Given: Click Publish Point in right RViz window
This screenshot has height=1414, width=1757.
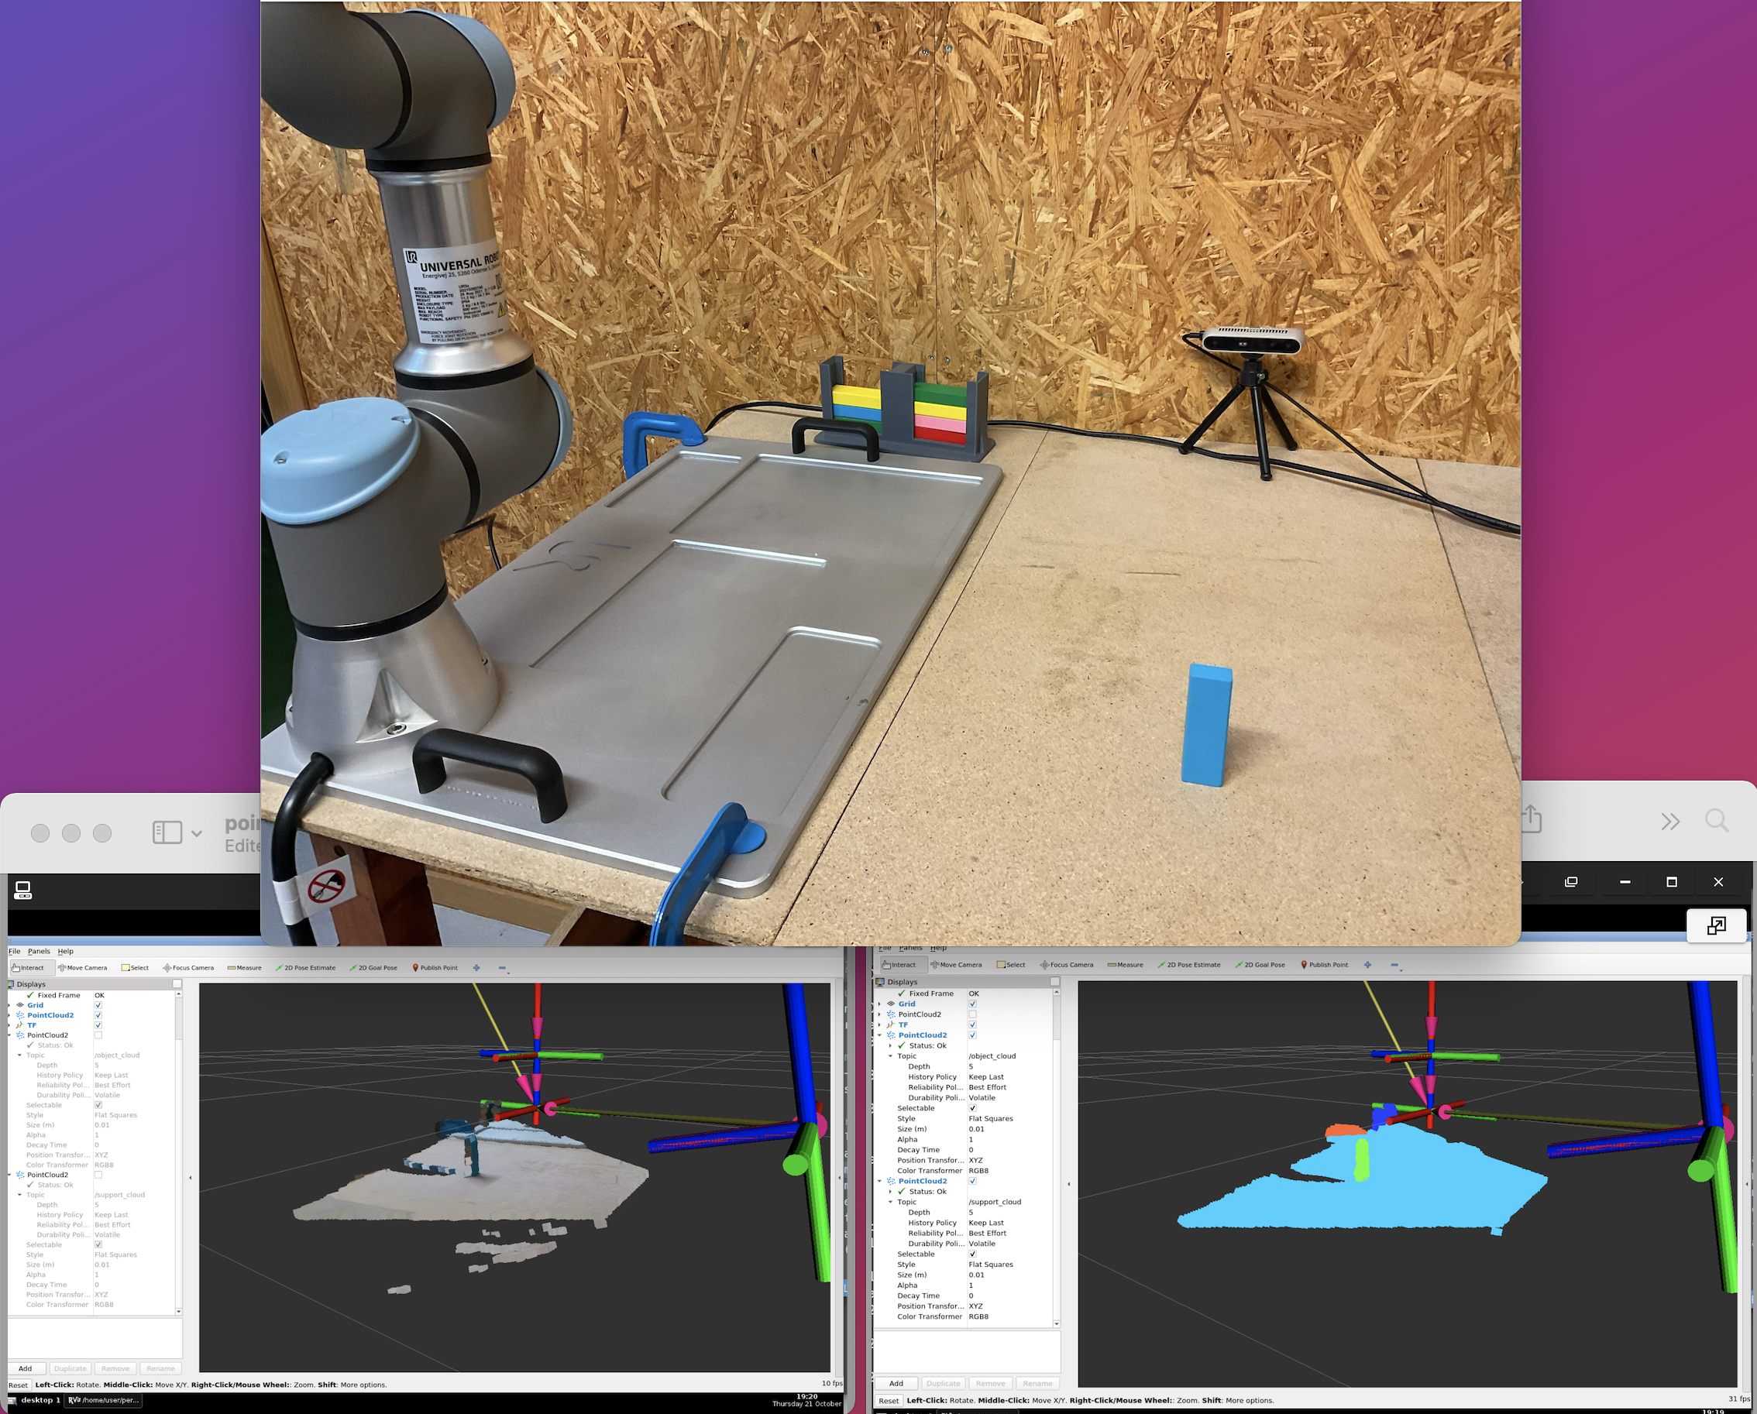Looking at the screenshot, I should pyautogui.click(x=1324, y=964).
